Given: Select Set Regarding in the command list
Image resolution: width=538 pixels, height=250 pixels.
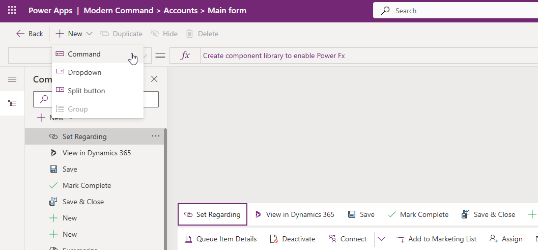Looking at the screenshot, I should coord(94,136).
